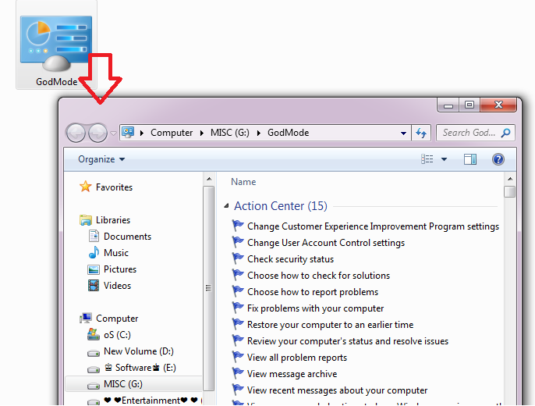535x406 pixels.
Task: Select Favorites in navigation pane
Action: pos(114,187)
